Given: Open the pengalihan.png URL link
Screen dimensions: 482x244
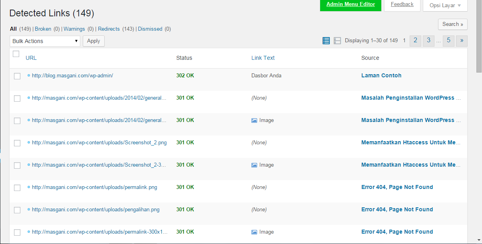Looking at the screenshot, I should [96, 209].
